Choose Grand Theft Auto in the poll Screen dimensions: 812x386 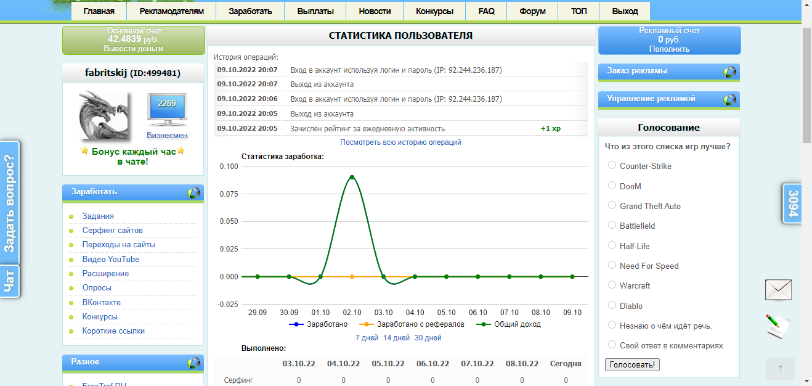pyautogui.click(x=612, y=205)
